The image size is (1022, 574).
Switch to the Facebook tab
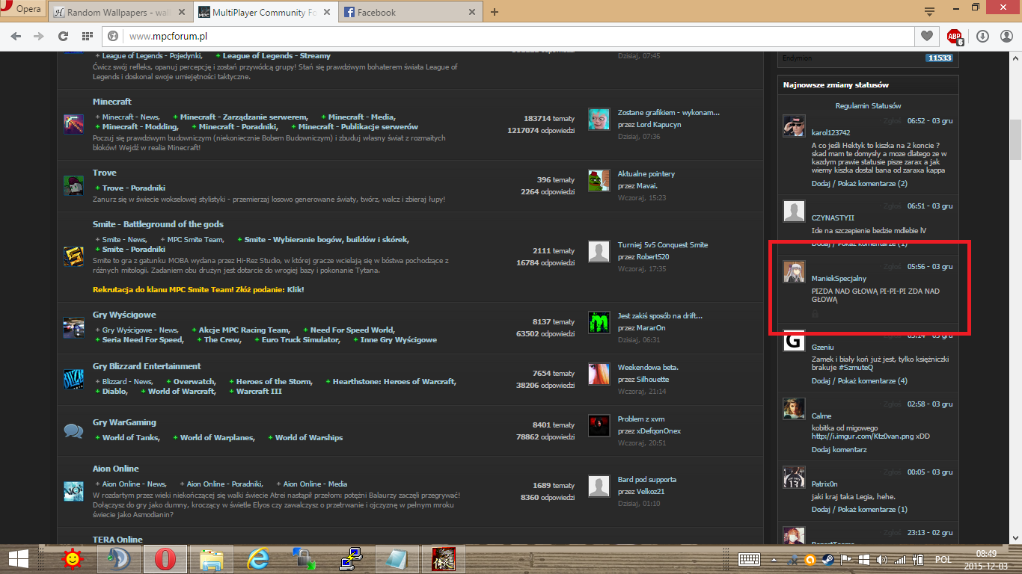tap(411, 13)
